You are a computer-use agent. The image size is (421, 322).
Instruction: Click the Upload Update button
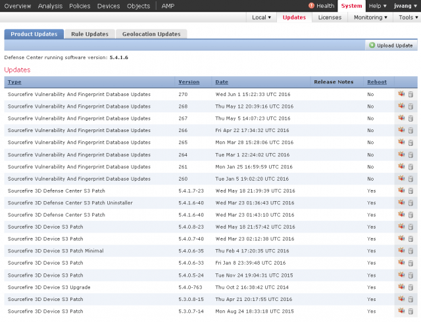pos(391,45)
